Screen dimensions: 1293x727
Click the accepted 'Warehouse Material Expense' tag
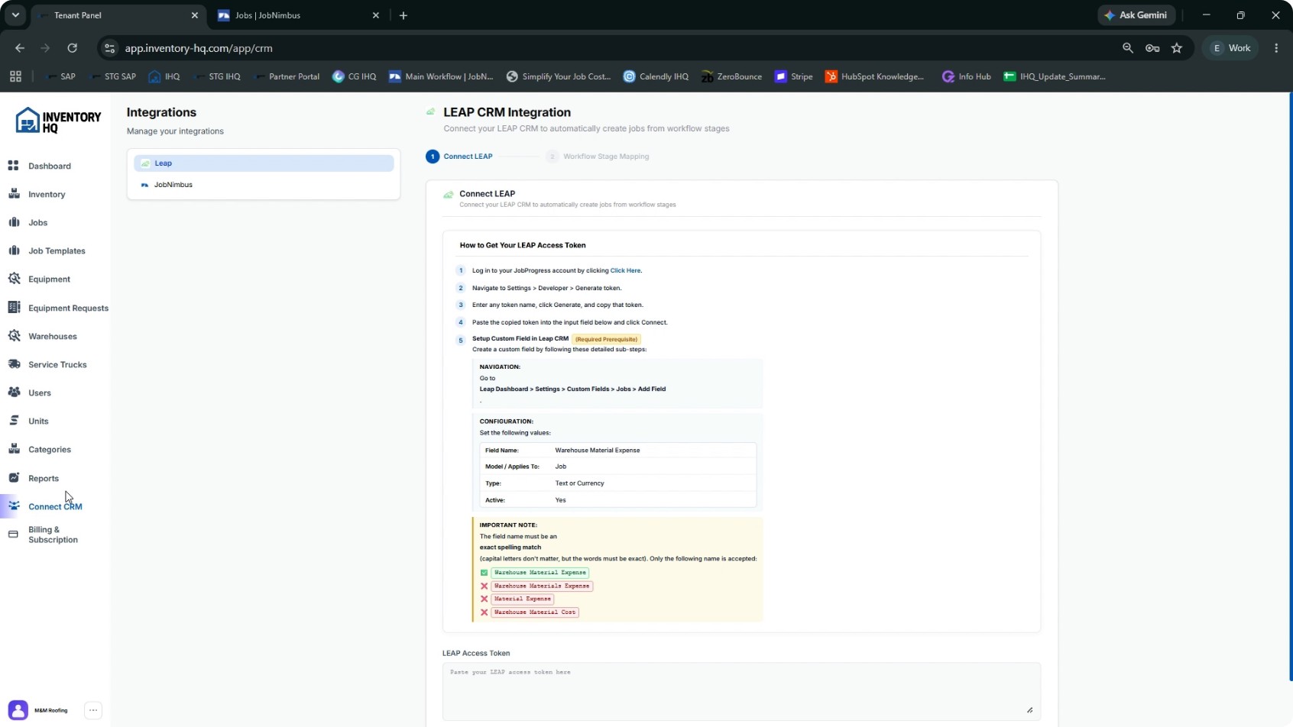540,572
